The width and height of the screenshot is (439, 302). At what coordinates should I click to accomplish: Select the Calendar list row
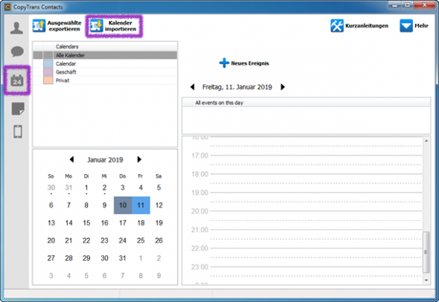click(x=105, y=63)
